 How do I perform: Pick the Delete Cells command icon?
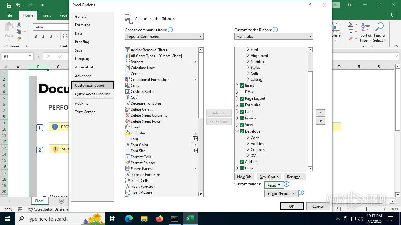point(128,109)
